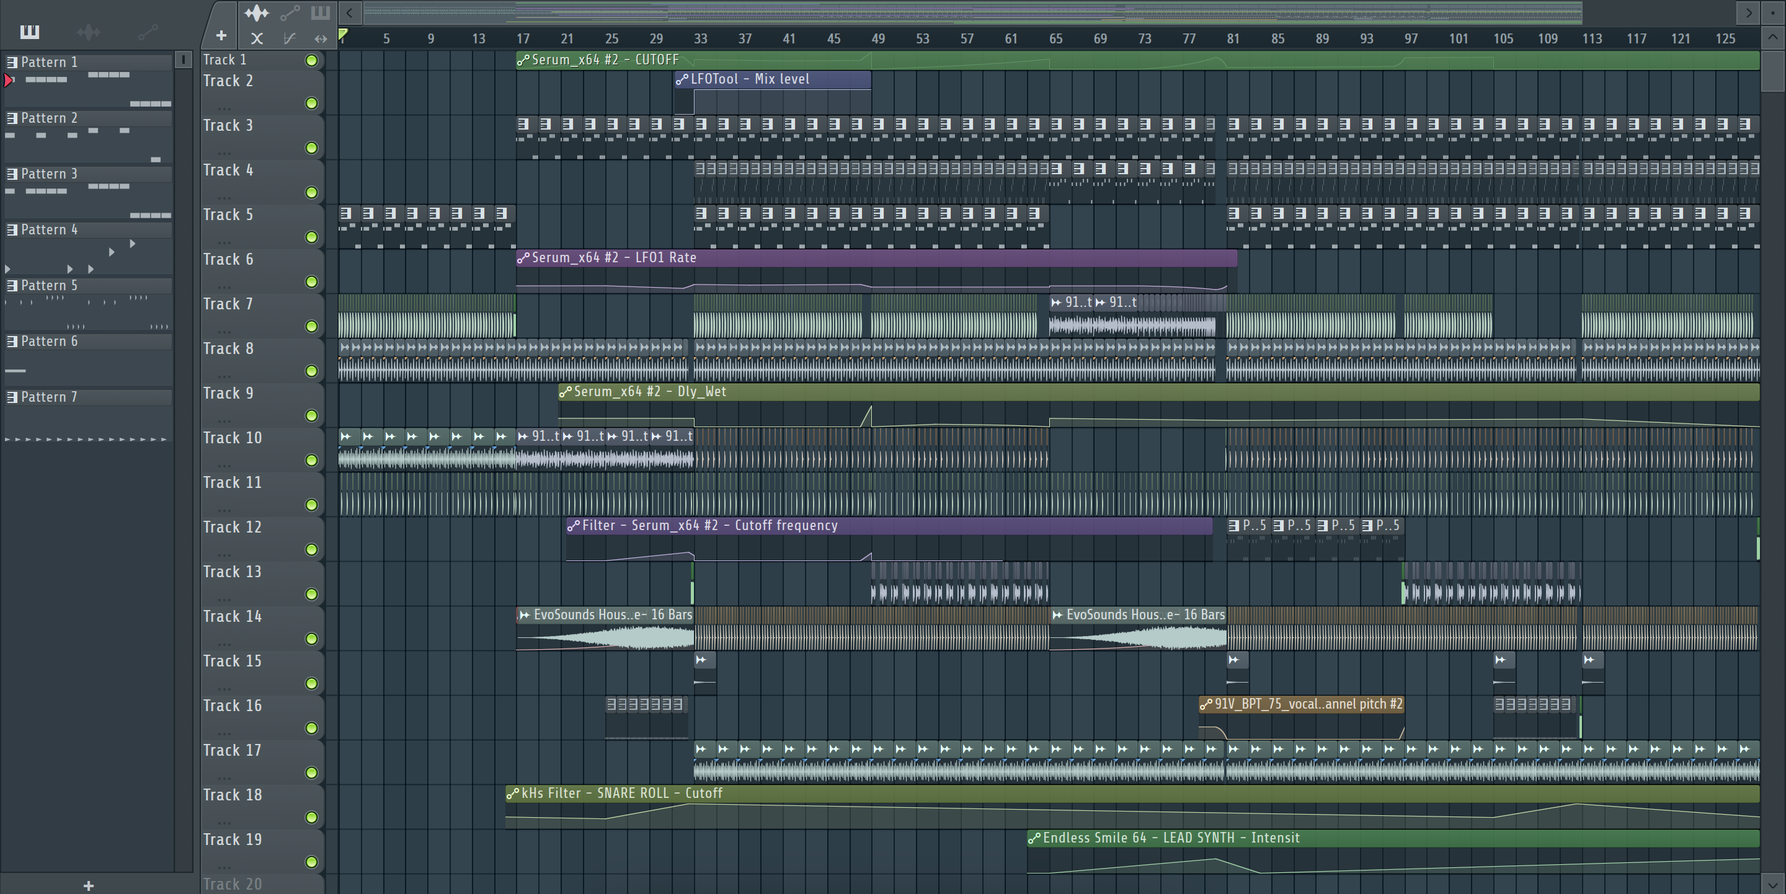This screenshot has height=894, width=1786.
Task: Mute Track 14
Action: point(311,639)
